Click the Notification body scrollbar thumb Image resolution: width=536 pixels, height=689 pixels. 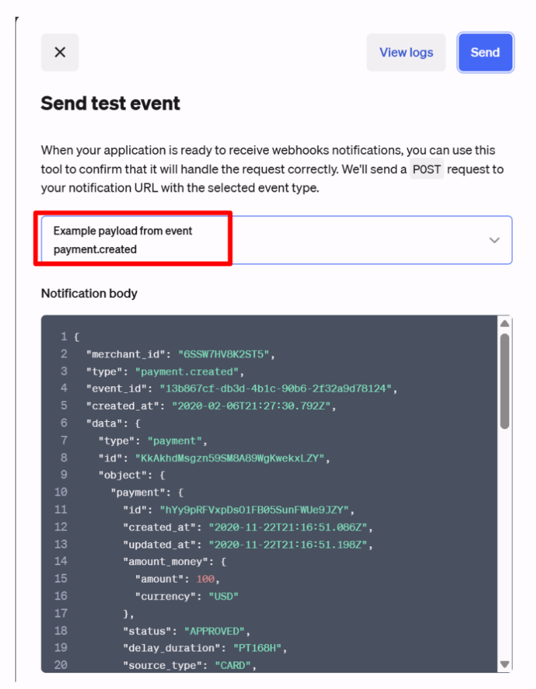pyautogui.click(x=504, y=380)
